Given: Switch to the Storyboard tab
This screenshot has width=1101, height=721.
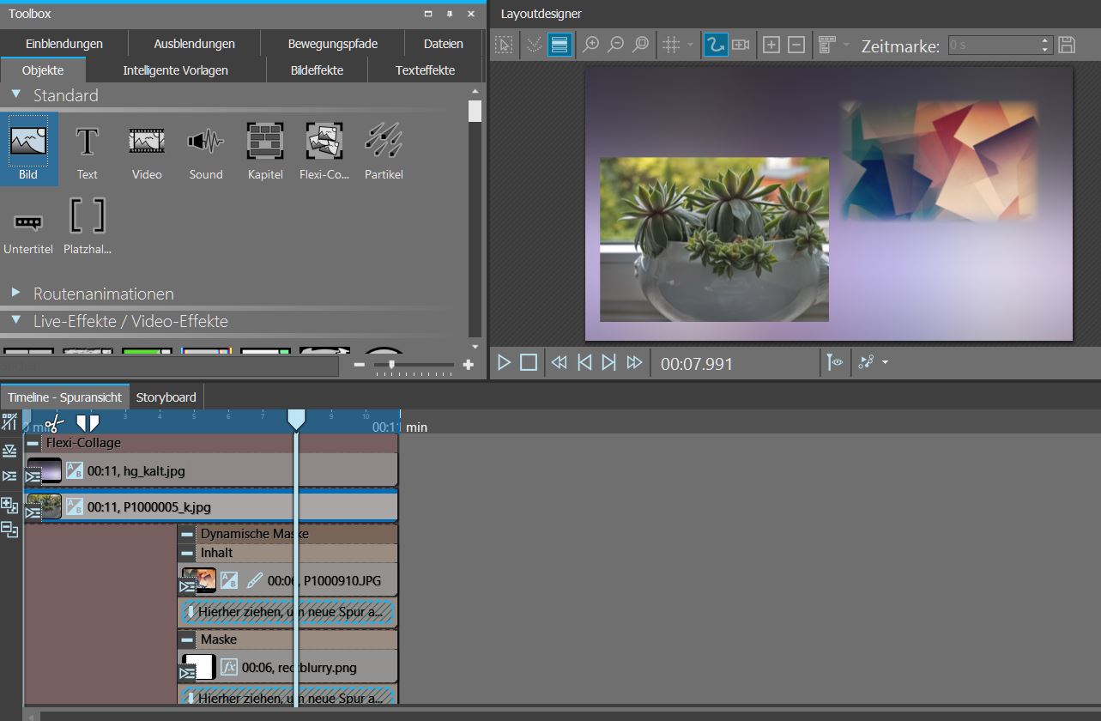Looking at the screenshot, I should click(166, 397).
